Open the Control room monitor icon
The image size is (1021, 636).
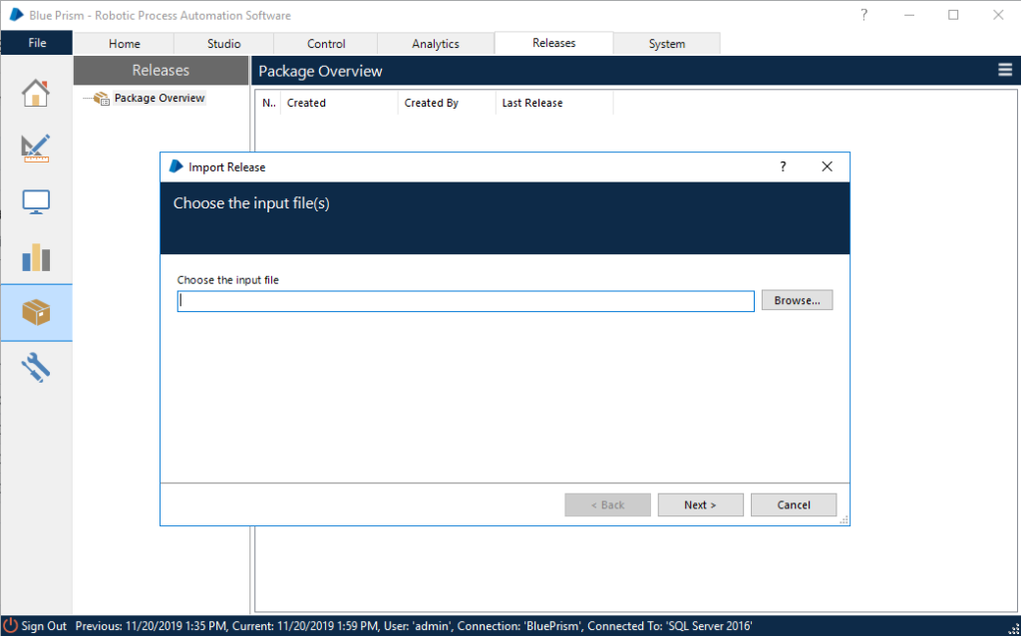click(x=36, y=202)
